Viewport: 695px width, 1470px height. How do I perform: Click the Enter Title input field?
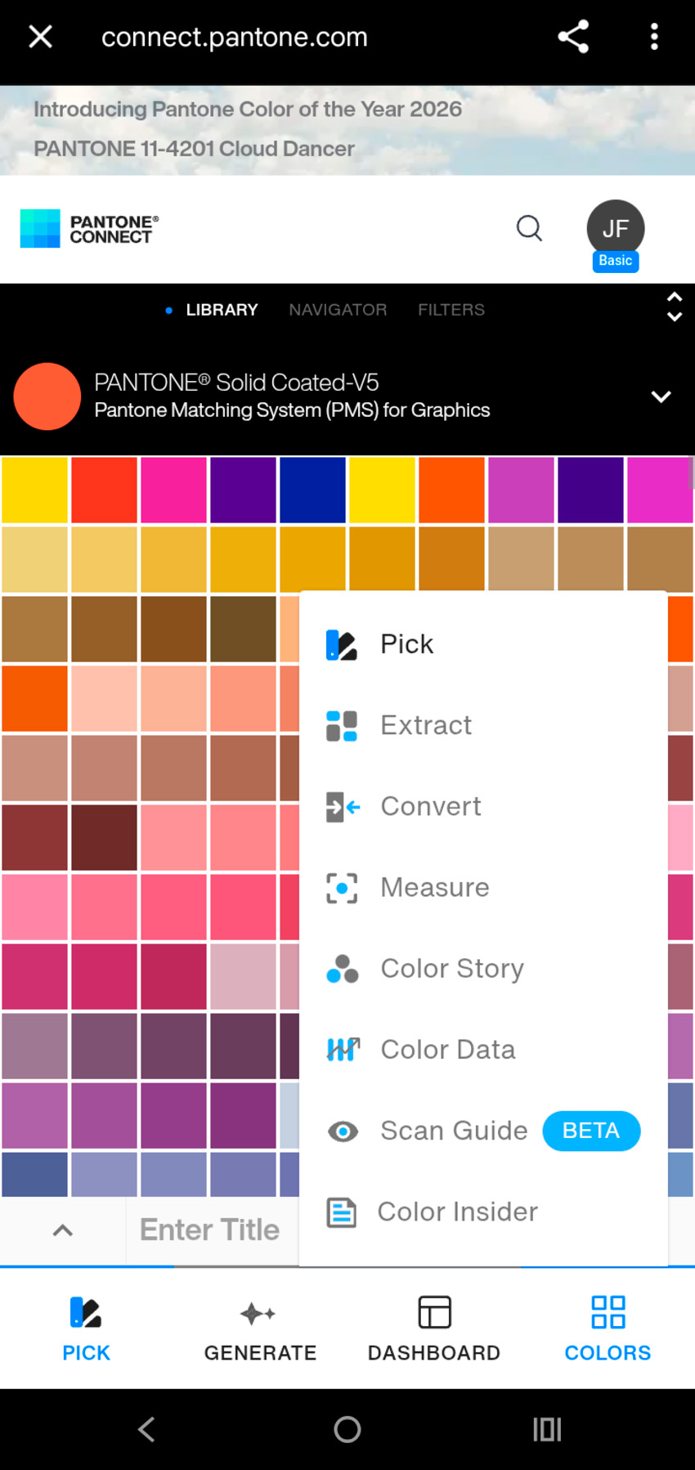[209, 1230]
